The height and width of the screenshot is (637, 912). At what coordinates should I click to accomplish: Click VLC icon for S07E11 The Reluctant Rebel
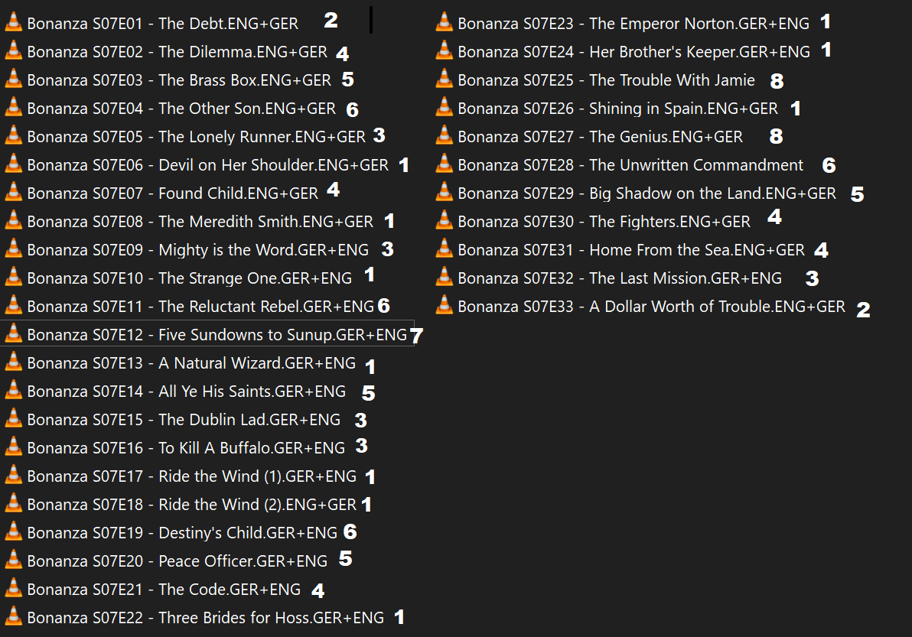tap(13, 305)
